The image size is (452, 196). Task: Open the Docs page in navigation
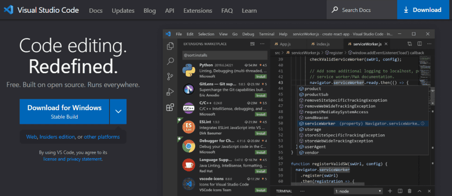click(96, 11)
